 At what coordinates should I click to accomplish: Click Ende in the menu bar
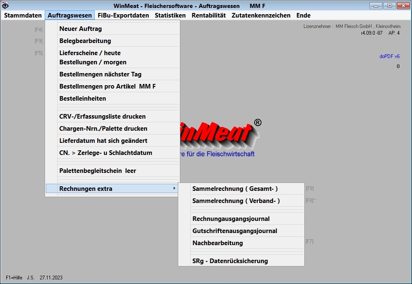tap(303, 15)
